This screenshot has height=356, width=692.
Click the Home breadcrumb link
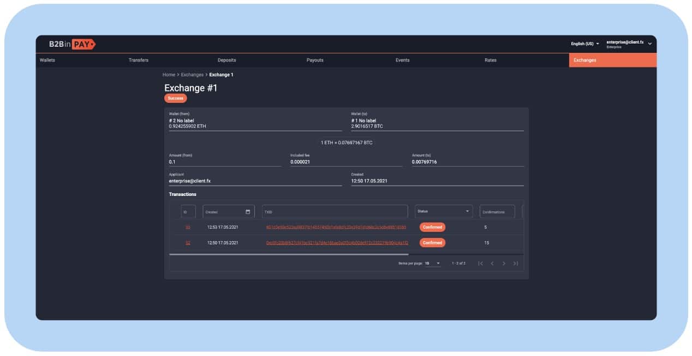click(x=169, y=75)
